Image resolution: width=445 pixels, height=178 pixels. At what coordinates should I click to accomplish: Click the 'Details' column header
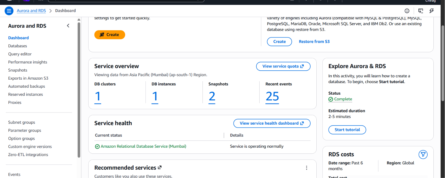[237, 135]
